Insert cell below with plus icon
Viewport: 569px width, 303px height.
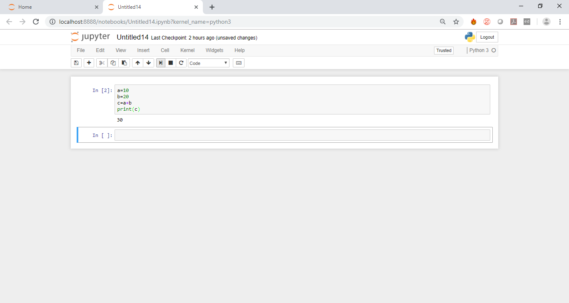pyautogui.click(x=89, y=63)
